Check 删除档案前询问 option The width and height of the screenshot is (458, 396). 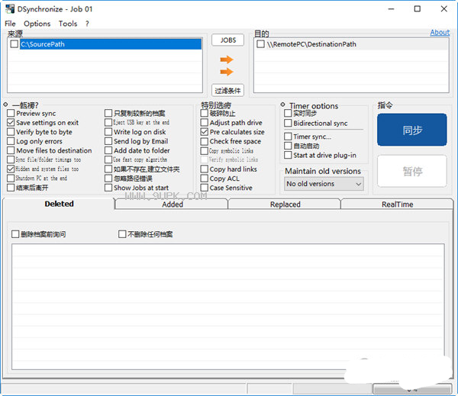click(15, 234)
